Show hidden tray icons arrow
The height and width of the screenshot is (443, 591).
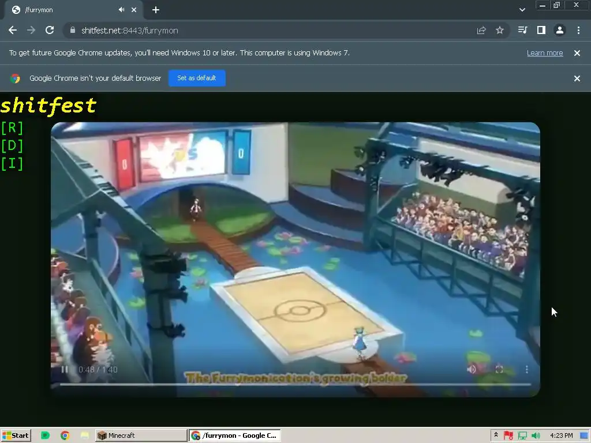tap(496, 435)
